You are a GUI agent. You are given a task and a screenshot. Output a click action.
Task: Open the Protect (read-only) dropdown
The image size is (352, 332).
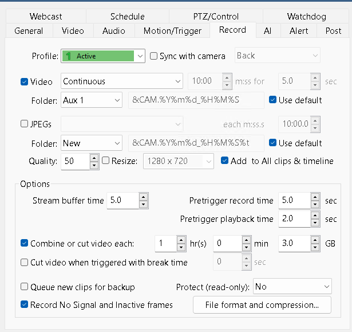(292, 286)
